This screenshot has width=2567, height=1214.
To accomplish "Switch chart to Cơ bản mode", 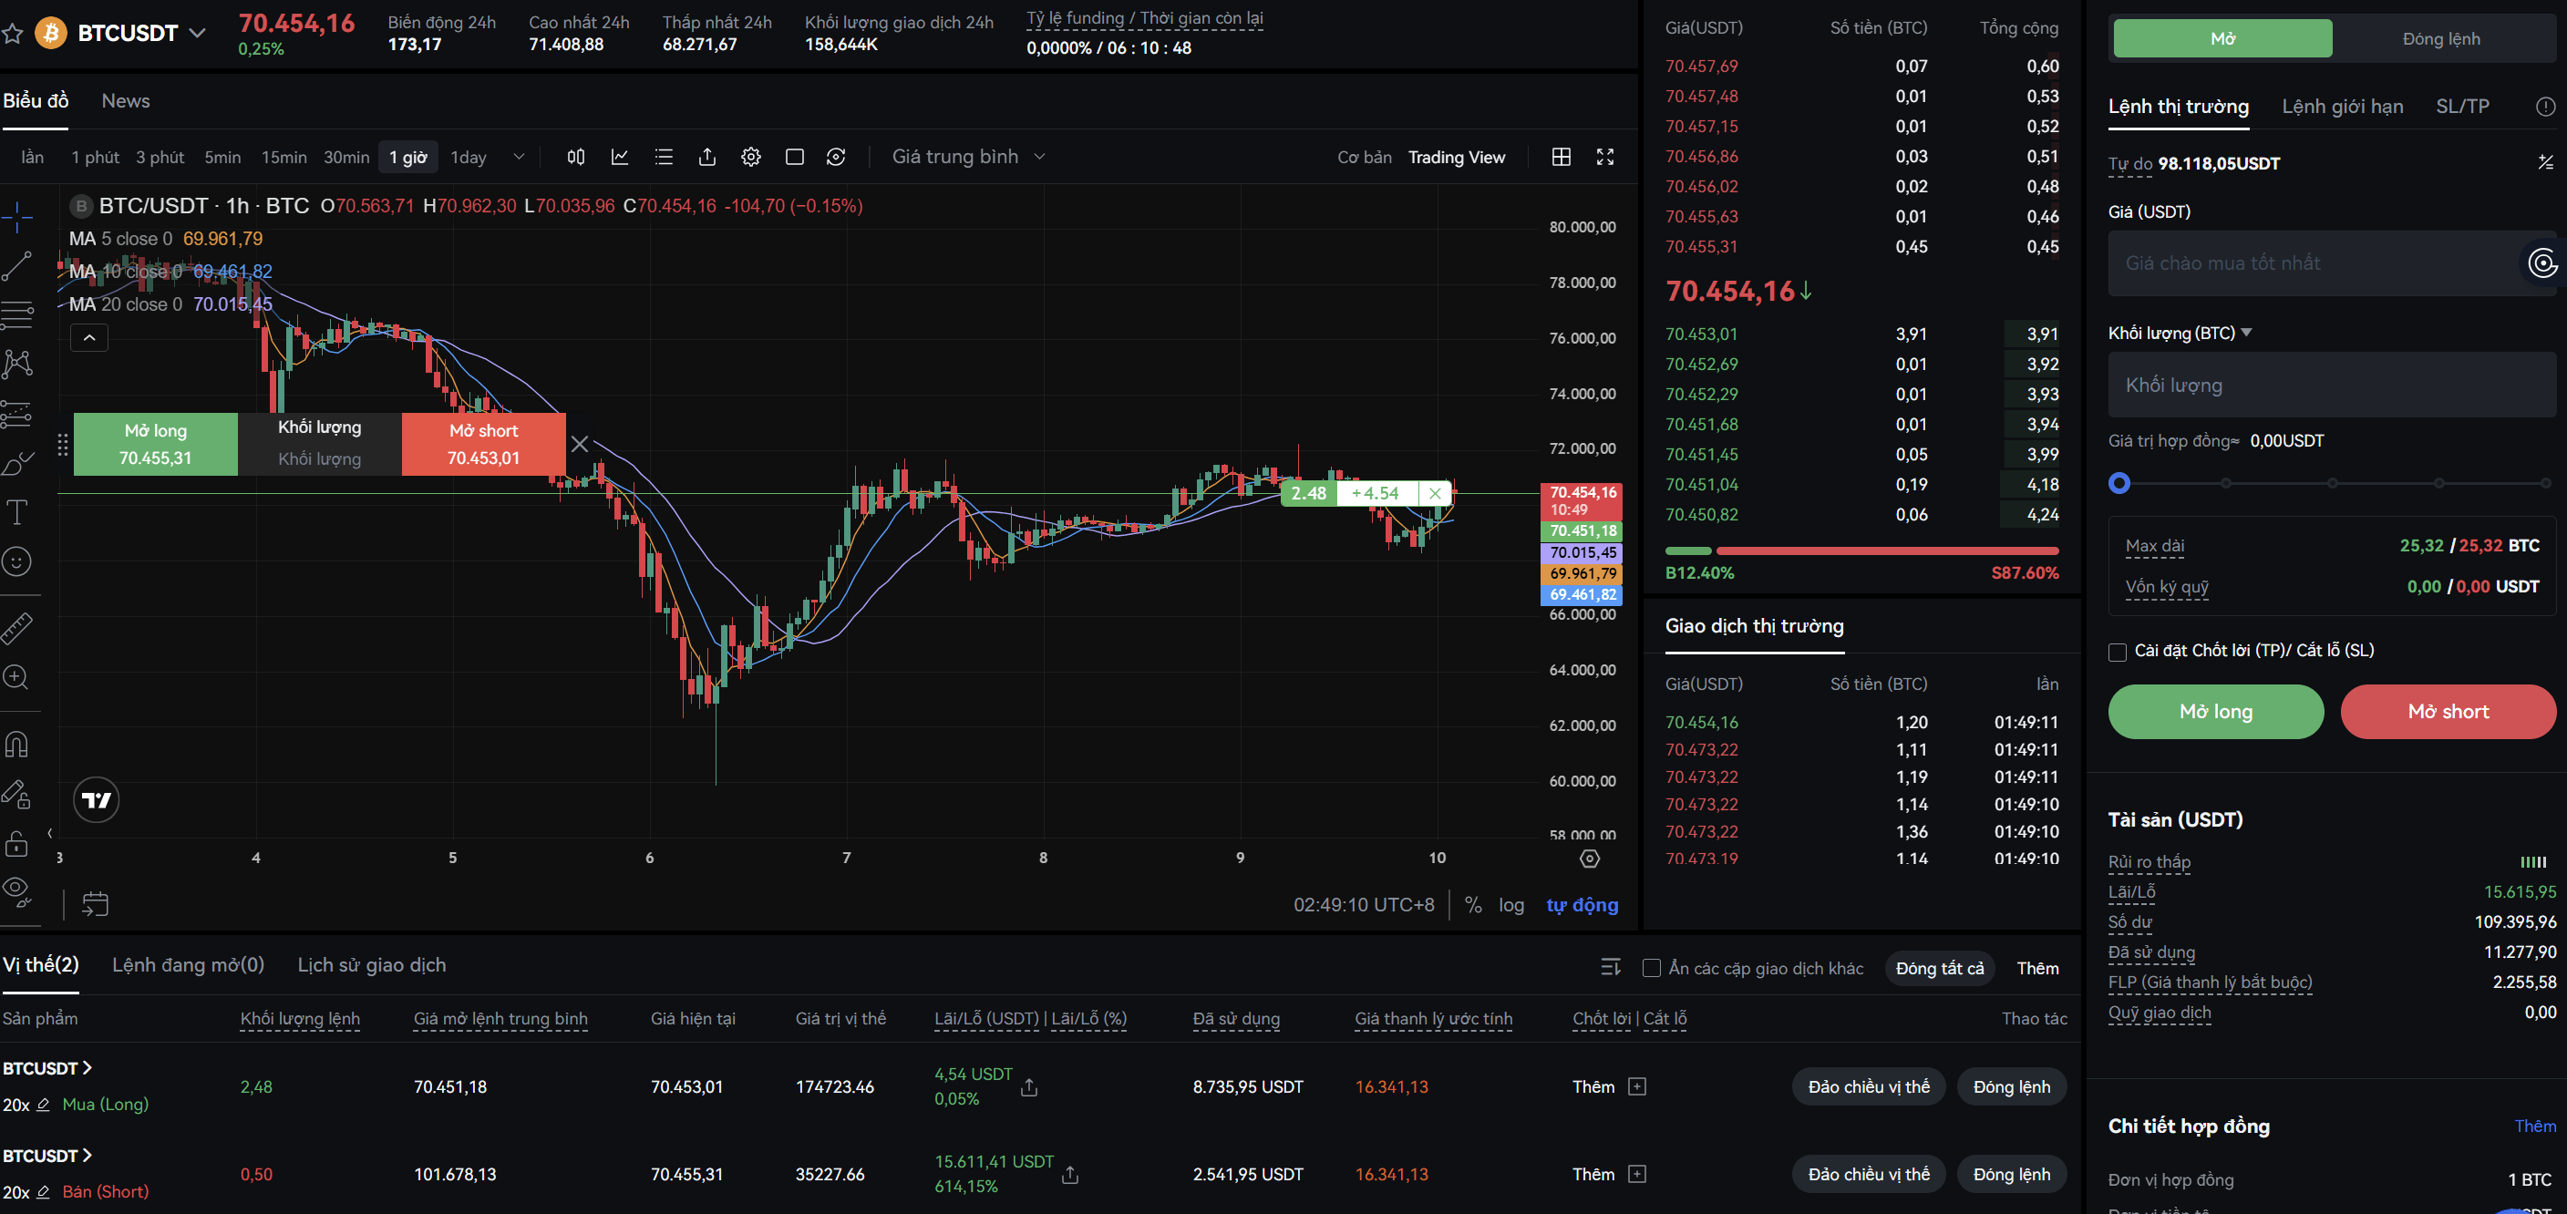I will (1363, 158).
